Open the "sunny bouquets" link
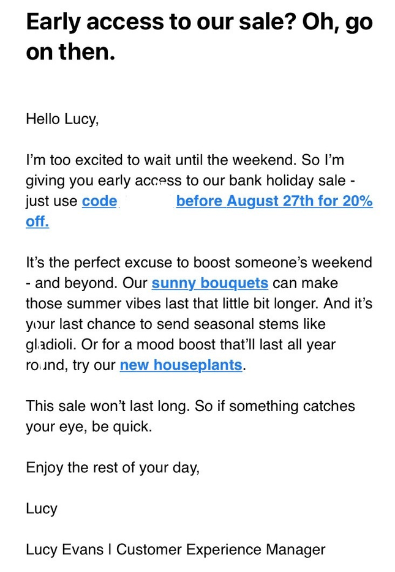Image resolution: width=395 pixels, height=572 pixels. pos(209,283)
